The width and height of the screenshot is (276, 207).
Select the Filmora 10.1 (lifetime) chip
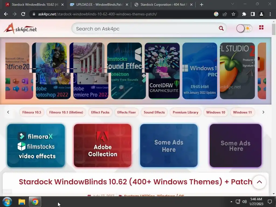(x=66, y=112)
